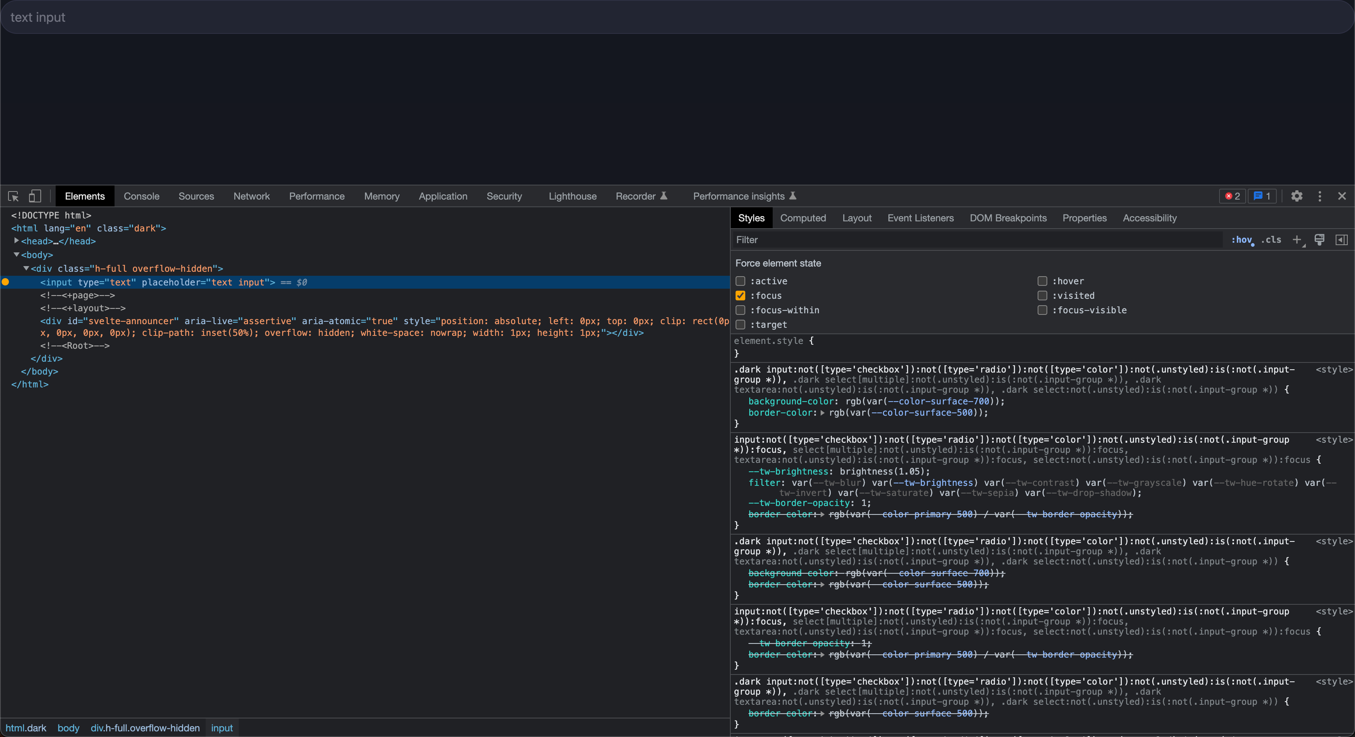Open DevTools settings gear
Viewport: 1355px width, 737px height.
1297,196
